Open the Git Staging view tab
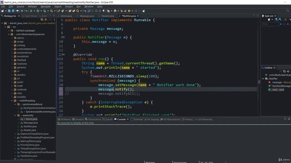 click(151, 120)
